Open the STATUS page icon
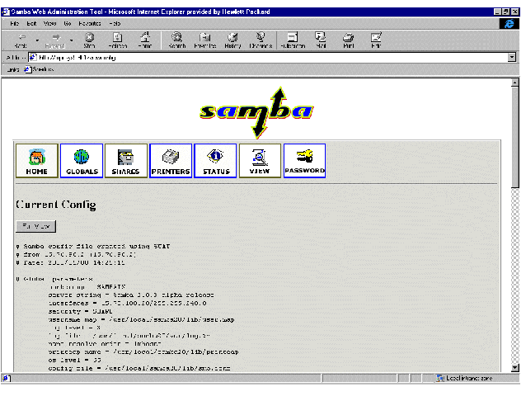This screenshot has width=526, height=401. (215, 161)
